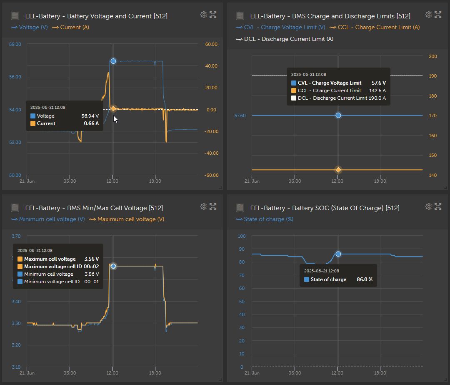Open settings gear of Battery SOC widget
The width and height of the screenshot is (450, 385).
point(428,206)
